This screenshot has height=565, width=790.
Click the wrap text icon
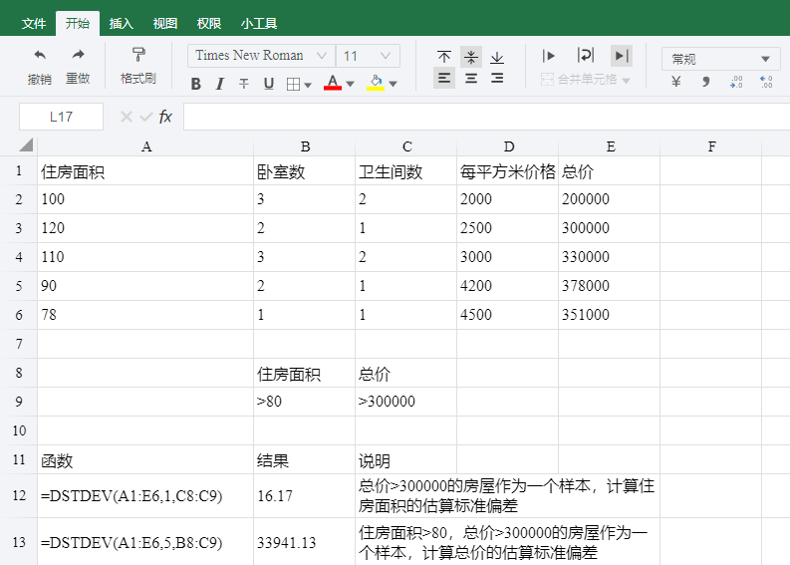pyautogui.click(x=586, y=55)
